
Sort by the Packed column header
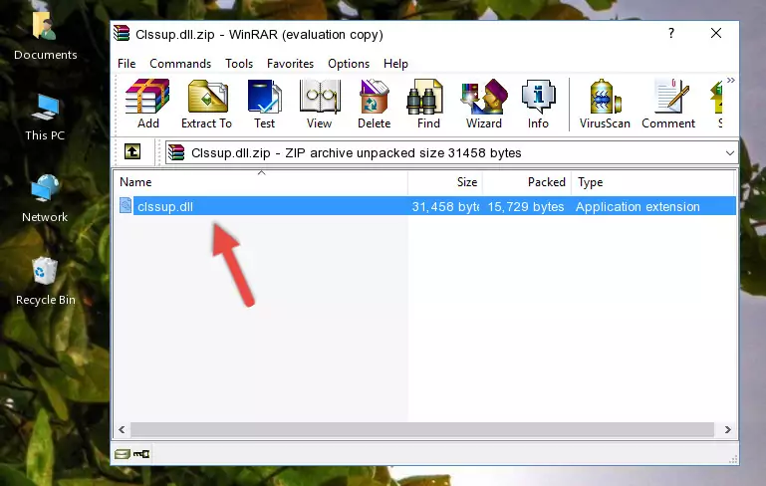tap(527, 182)
